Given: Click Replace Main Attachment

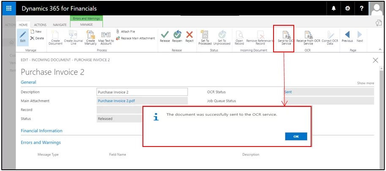Looking at the screenshot, I should pyautogui.click(x=135, y=38).
